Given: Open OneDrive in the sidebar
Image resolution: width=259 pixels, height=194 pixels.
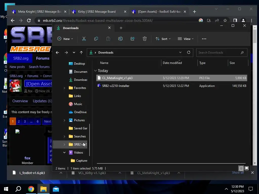Looking at the screenshot, I should (x=78, y=112).
